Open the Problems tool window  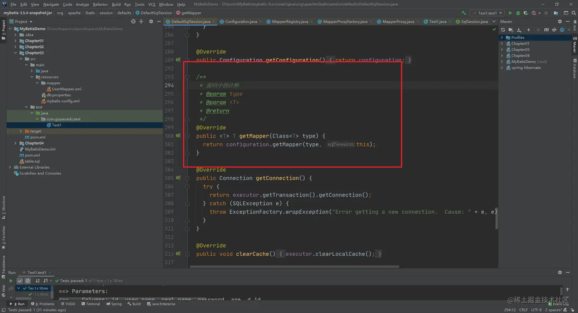(x=42, y=304)
